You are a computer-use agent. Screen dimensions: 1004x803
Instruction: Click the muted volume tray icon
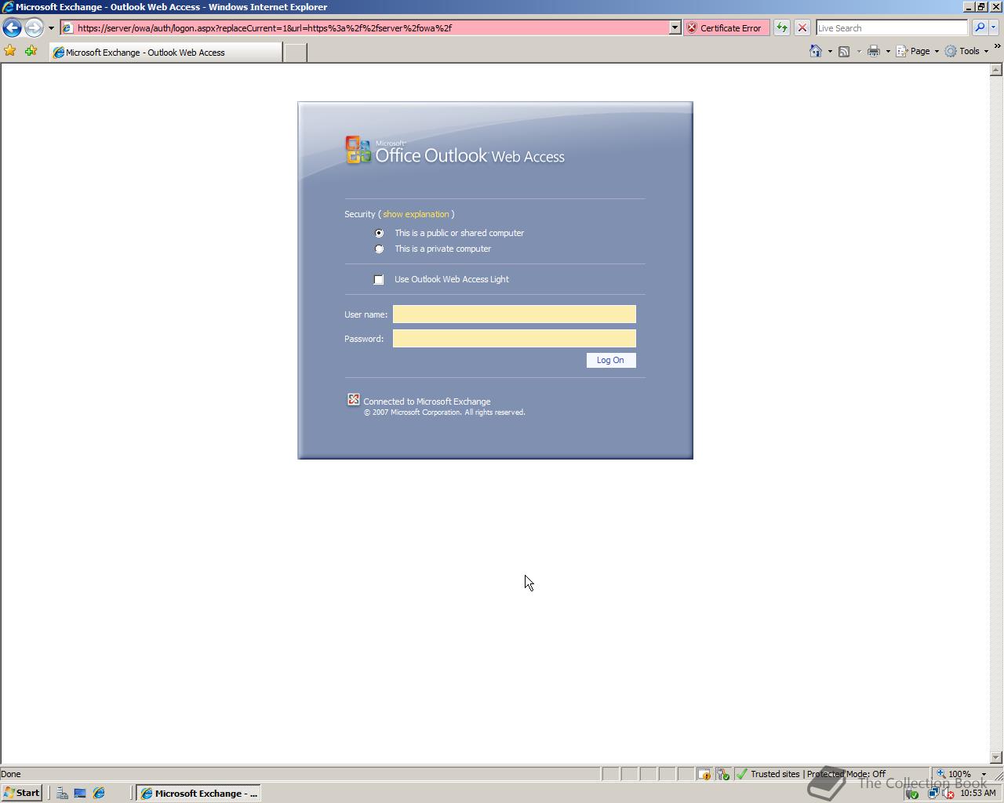coord(948,794)
